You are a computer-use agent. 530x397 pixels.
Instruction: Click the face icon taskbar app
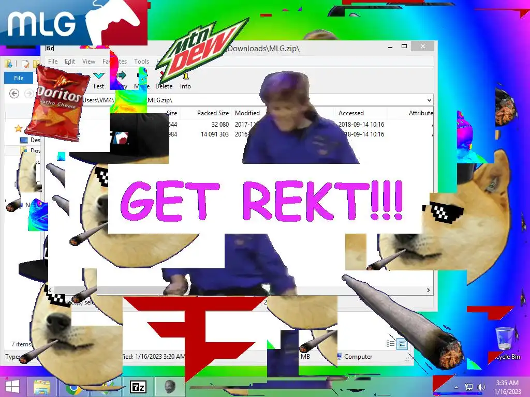[x=170, y=387]
